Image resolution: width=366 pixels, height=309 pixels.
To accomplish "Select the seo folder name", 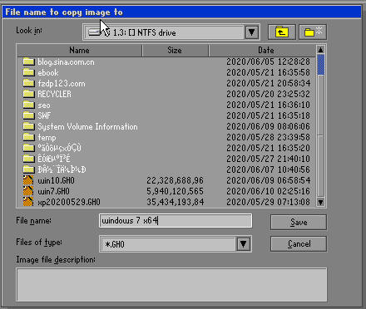I will (x=44, y=105).
